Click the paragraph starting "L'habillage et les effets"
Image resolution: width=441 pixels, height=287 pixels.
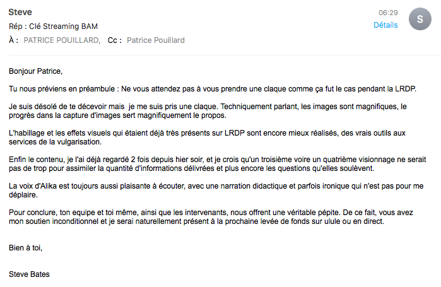click(x=207, y=137)
